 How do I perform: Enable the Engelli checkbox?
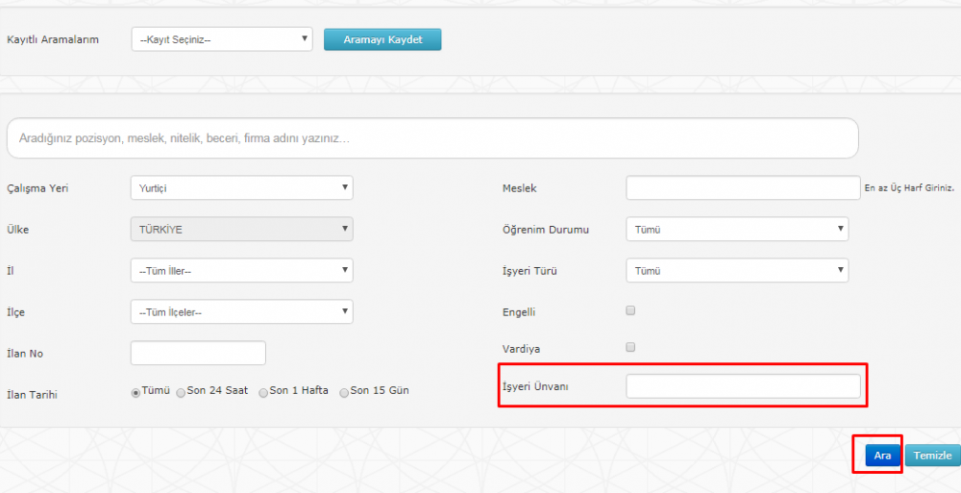point(630,310)
